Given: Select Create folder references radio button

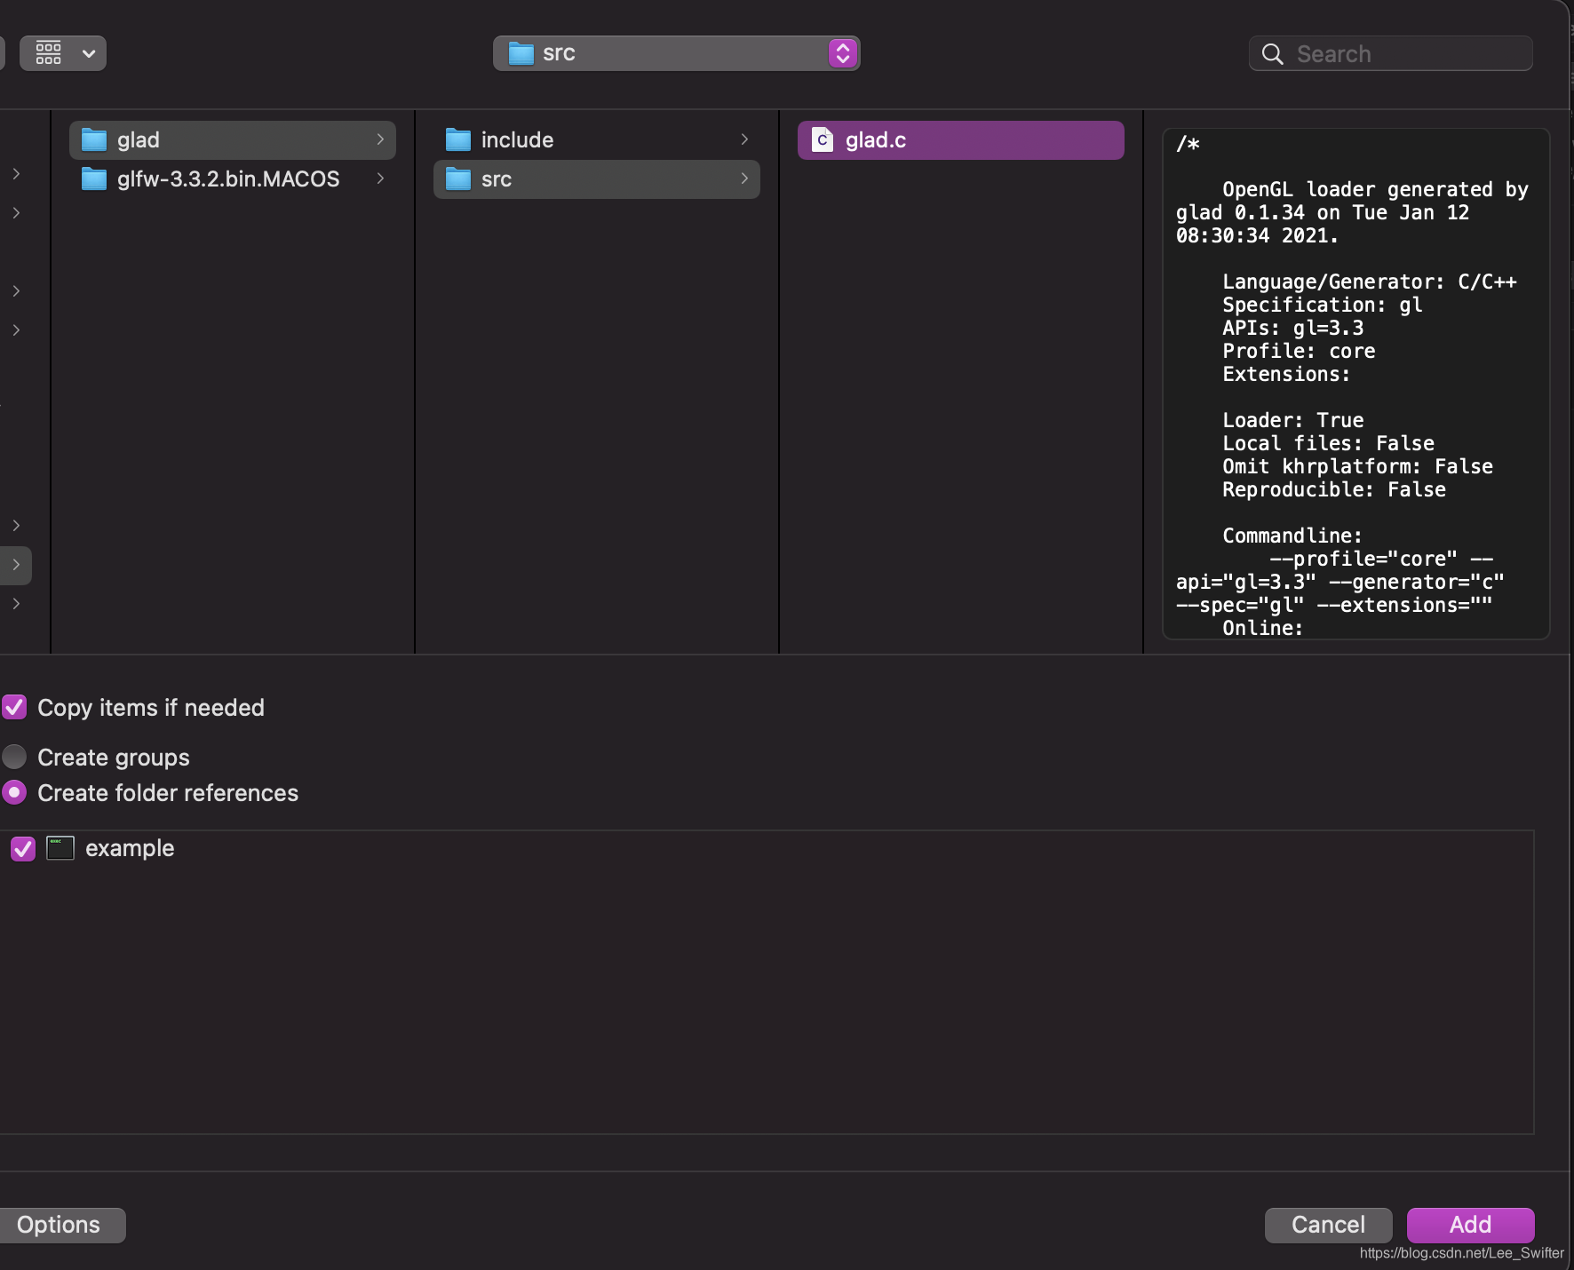Looking at the screenshot, I should [x=14, y=792].
